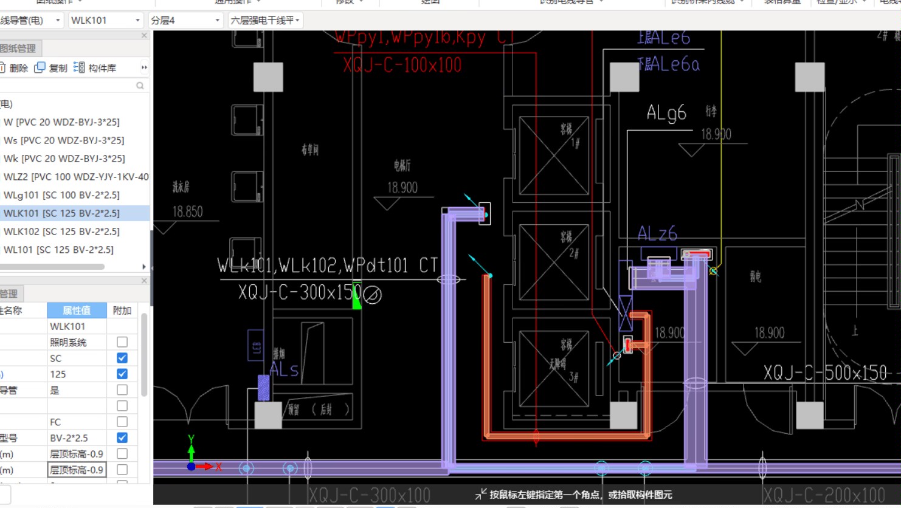The image size is (901, 508).
Task: Toggle the second 层顶标高-0.9 row checkbox
Action: coord(122,469)
